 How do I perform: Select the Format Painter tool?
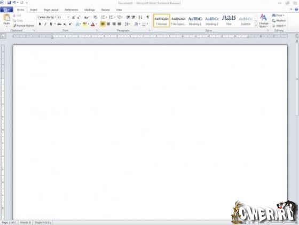23,26
